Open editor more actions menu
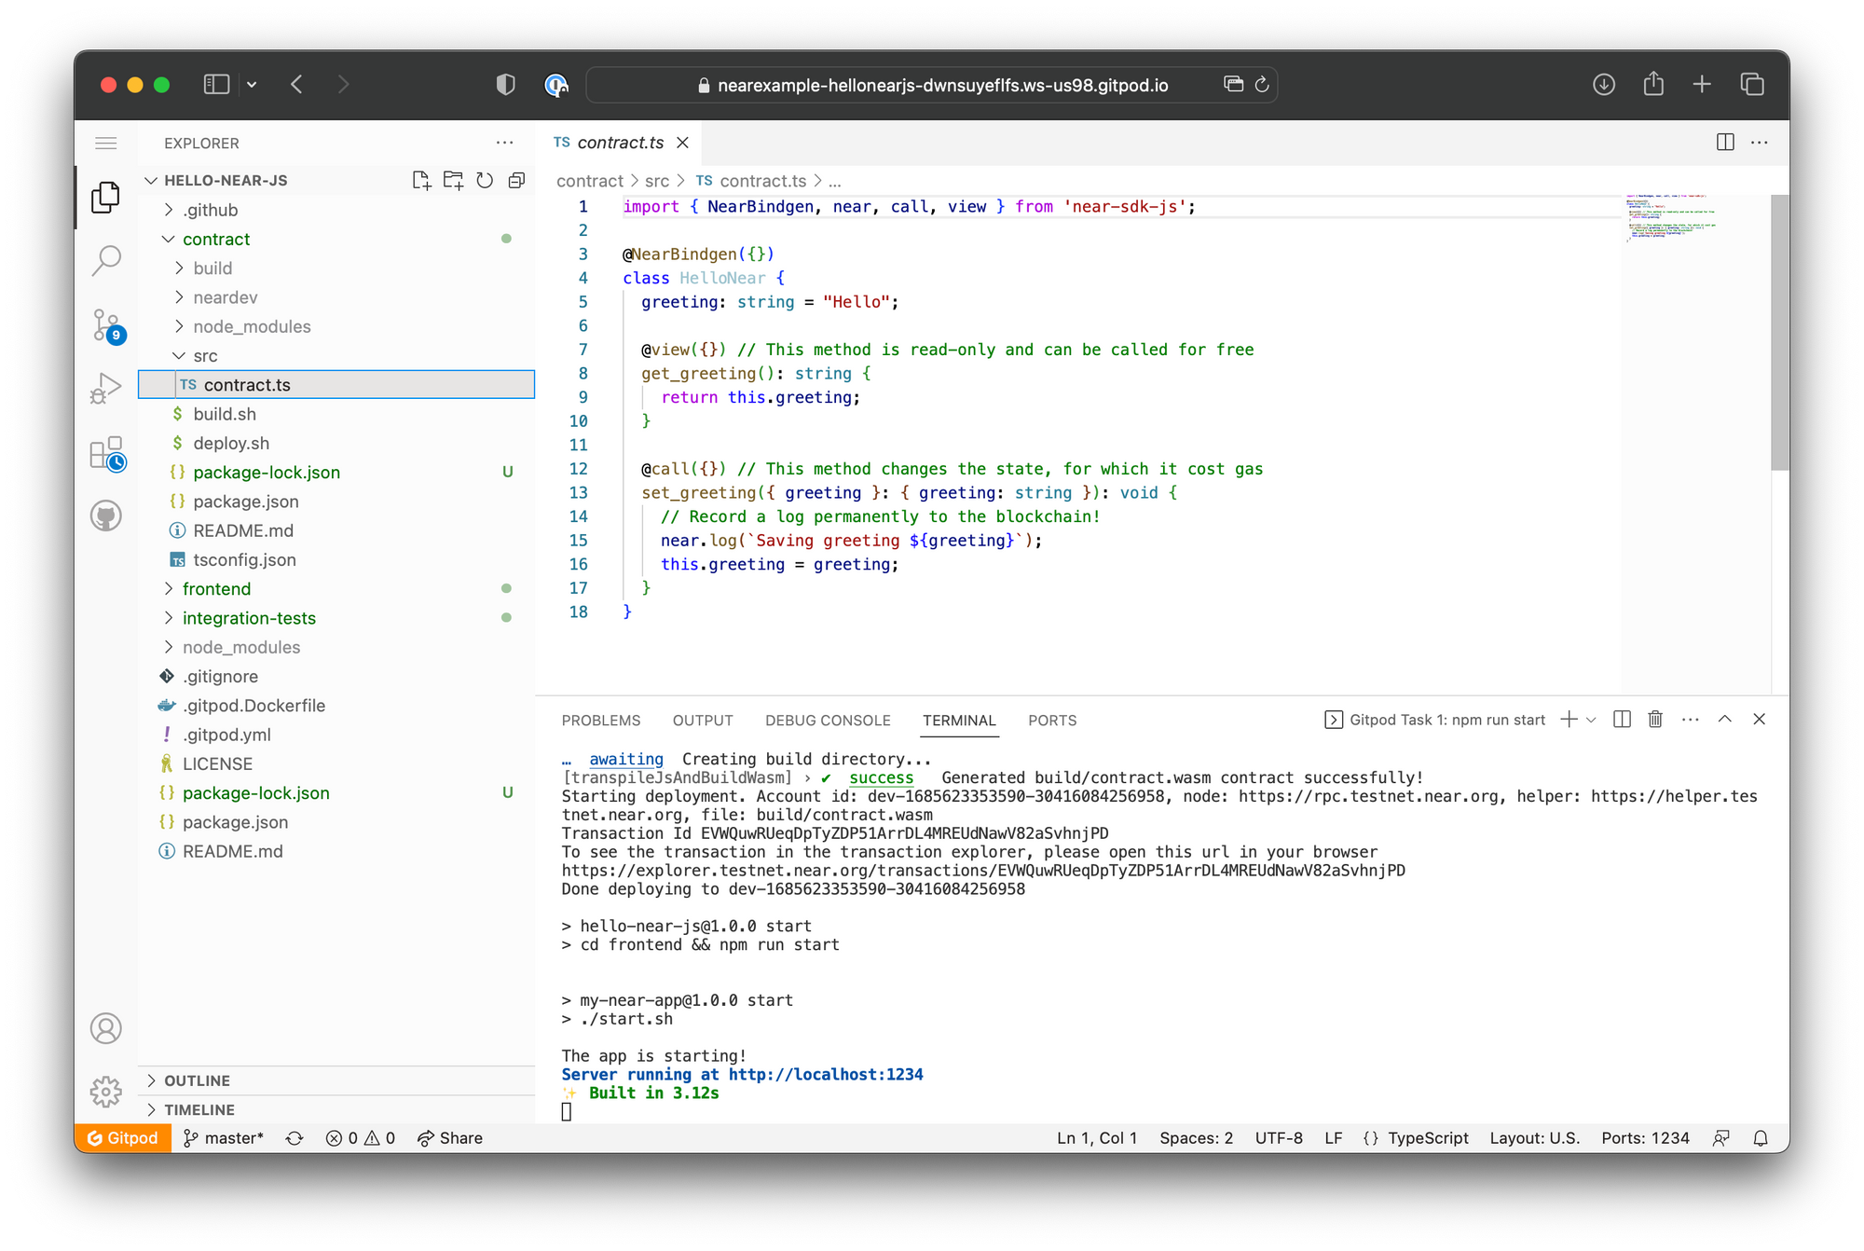 coord(1760,142)
